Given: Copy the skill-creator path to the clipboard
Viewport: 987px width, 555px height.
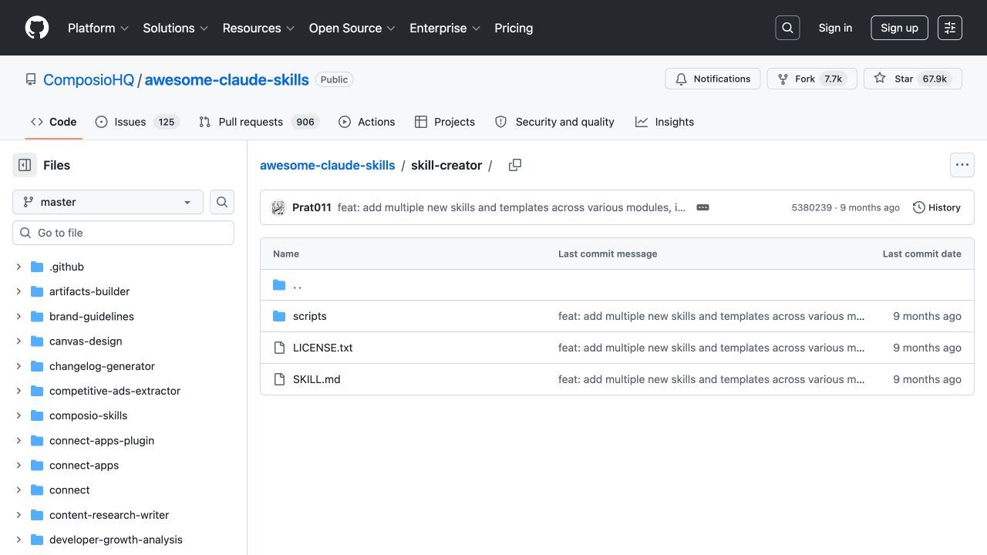Looking at the screenshot, I should pyautogui.click(x=515, y=165).
